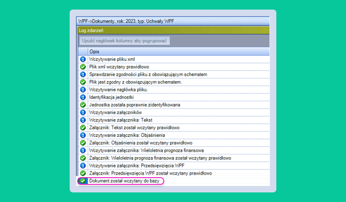The height and width of the screenshot is (202, 346).
Task: Select row text 'Wczytywanie nagłówka pliku.'
Action: tap(118, 89)
